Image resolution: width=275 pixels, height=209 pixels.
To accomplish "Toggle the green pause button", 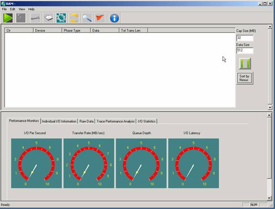I will (x=245, y=63).
